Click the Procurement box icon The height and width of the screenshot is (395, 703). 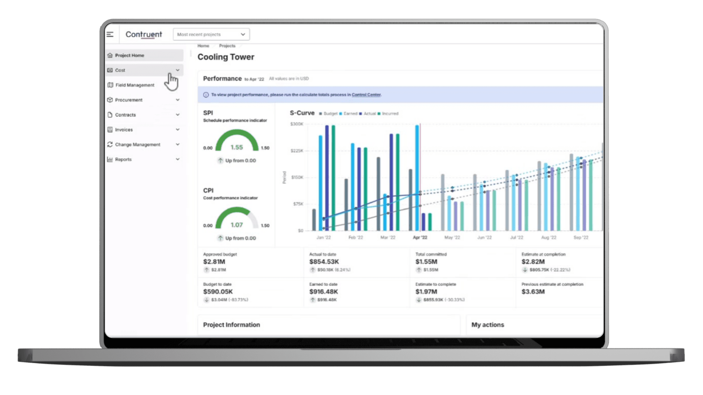point(110,100)
